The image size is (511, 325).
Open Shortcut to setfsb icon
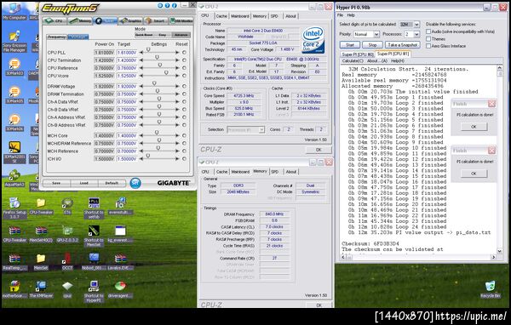(x=94, y=208)
